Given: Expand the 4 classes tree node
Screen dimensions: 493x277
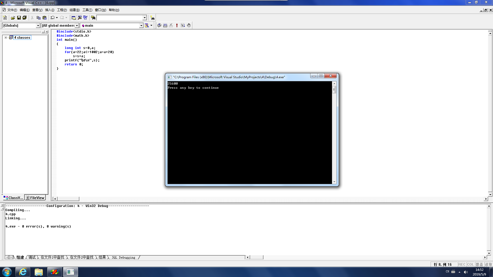Looking at the screenshot, I should click(x=6, y=37).
